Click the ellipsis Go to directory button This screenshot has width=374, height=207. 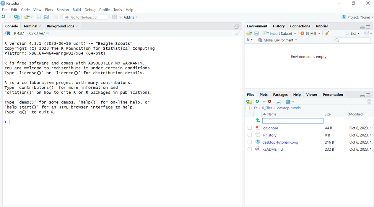pos(370,108)
